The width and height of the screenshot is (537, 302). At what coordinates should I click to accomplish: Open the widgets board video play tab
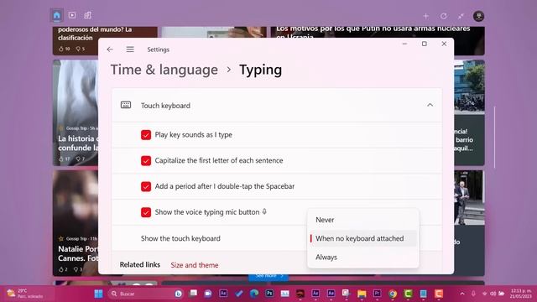[72, 15]
